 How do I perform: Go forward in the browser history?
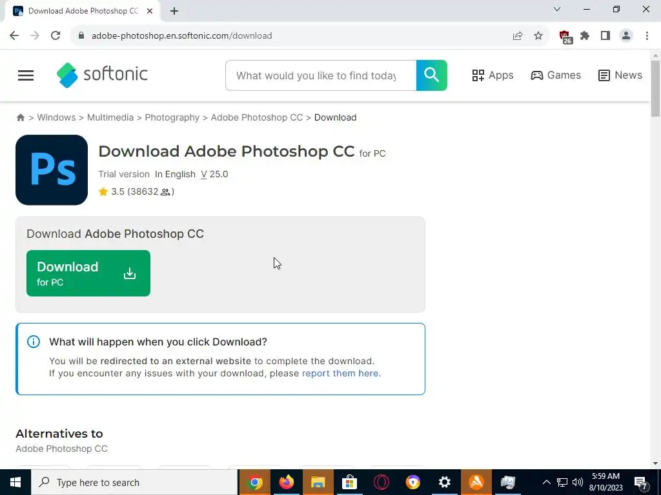point(35,36)
